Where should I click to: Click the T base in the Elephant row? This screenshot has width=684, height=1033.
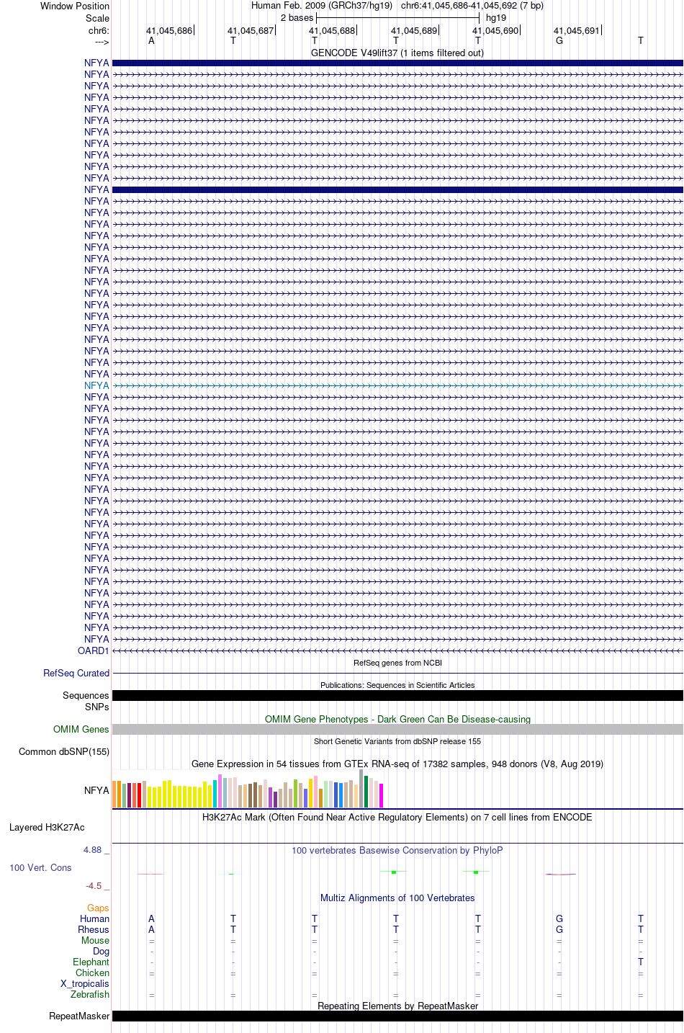[641, 962]
